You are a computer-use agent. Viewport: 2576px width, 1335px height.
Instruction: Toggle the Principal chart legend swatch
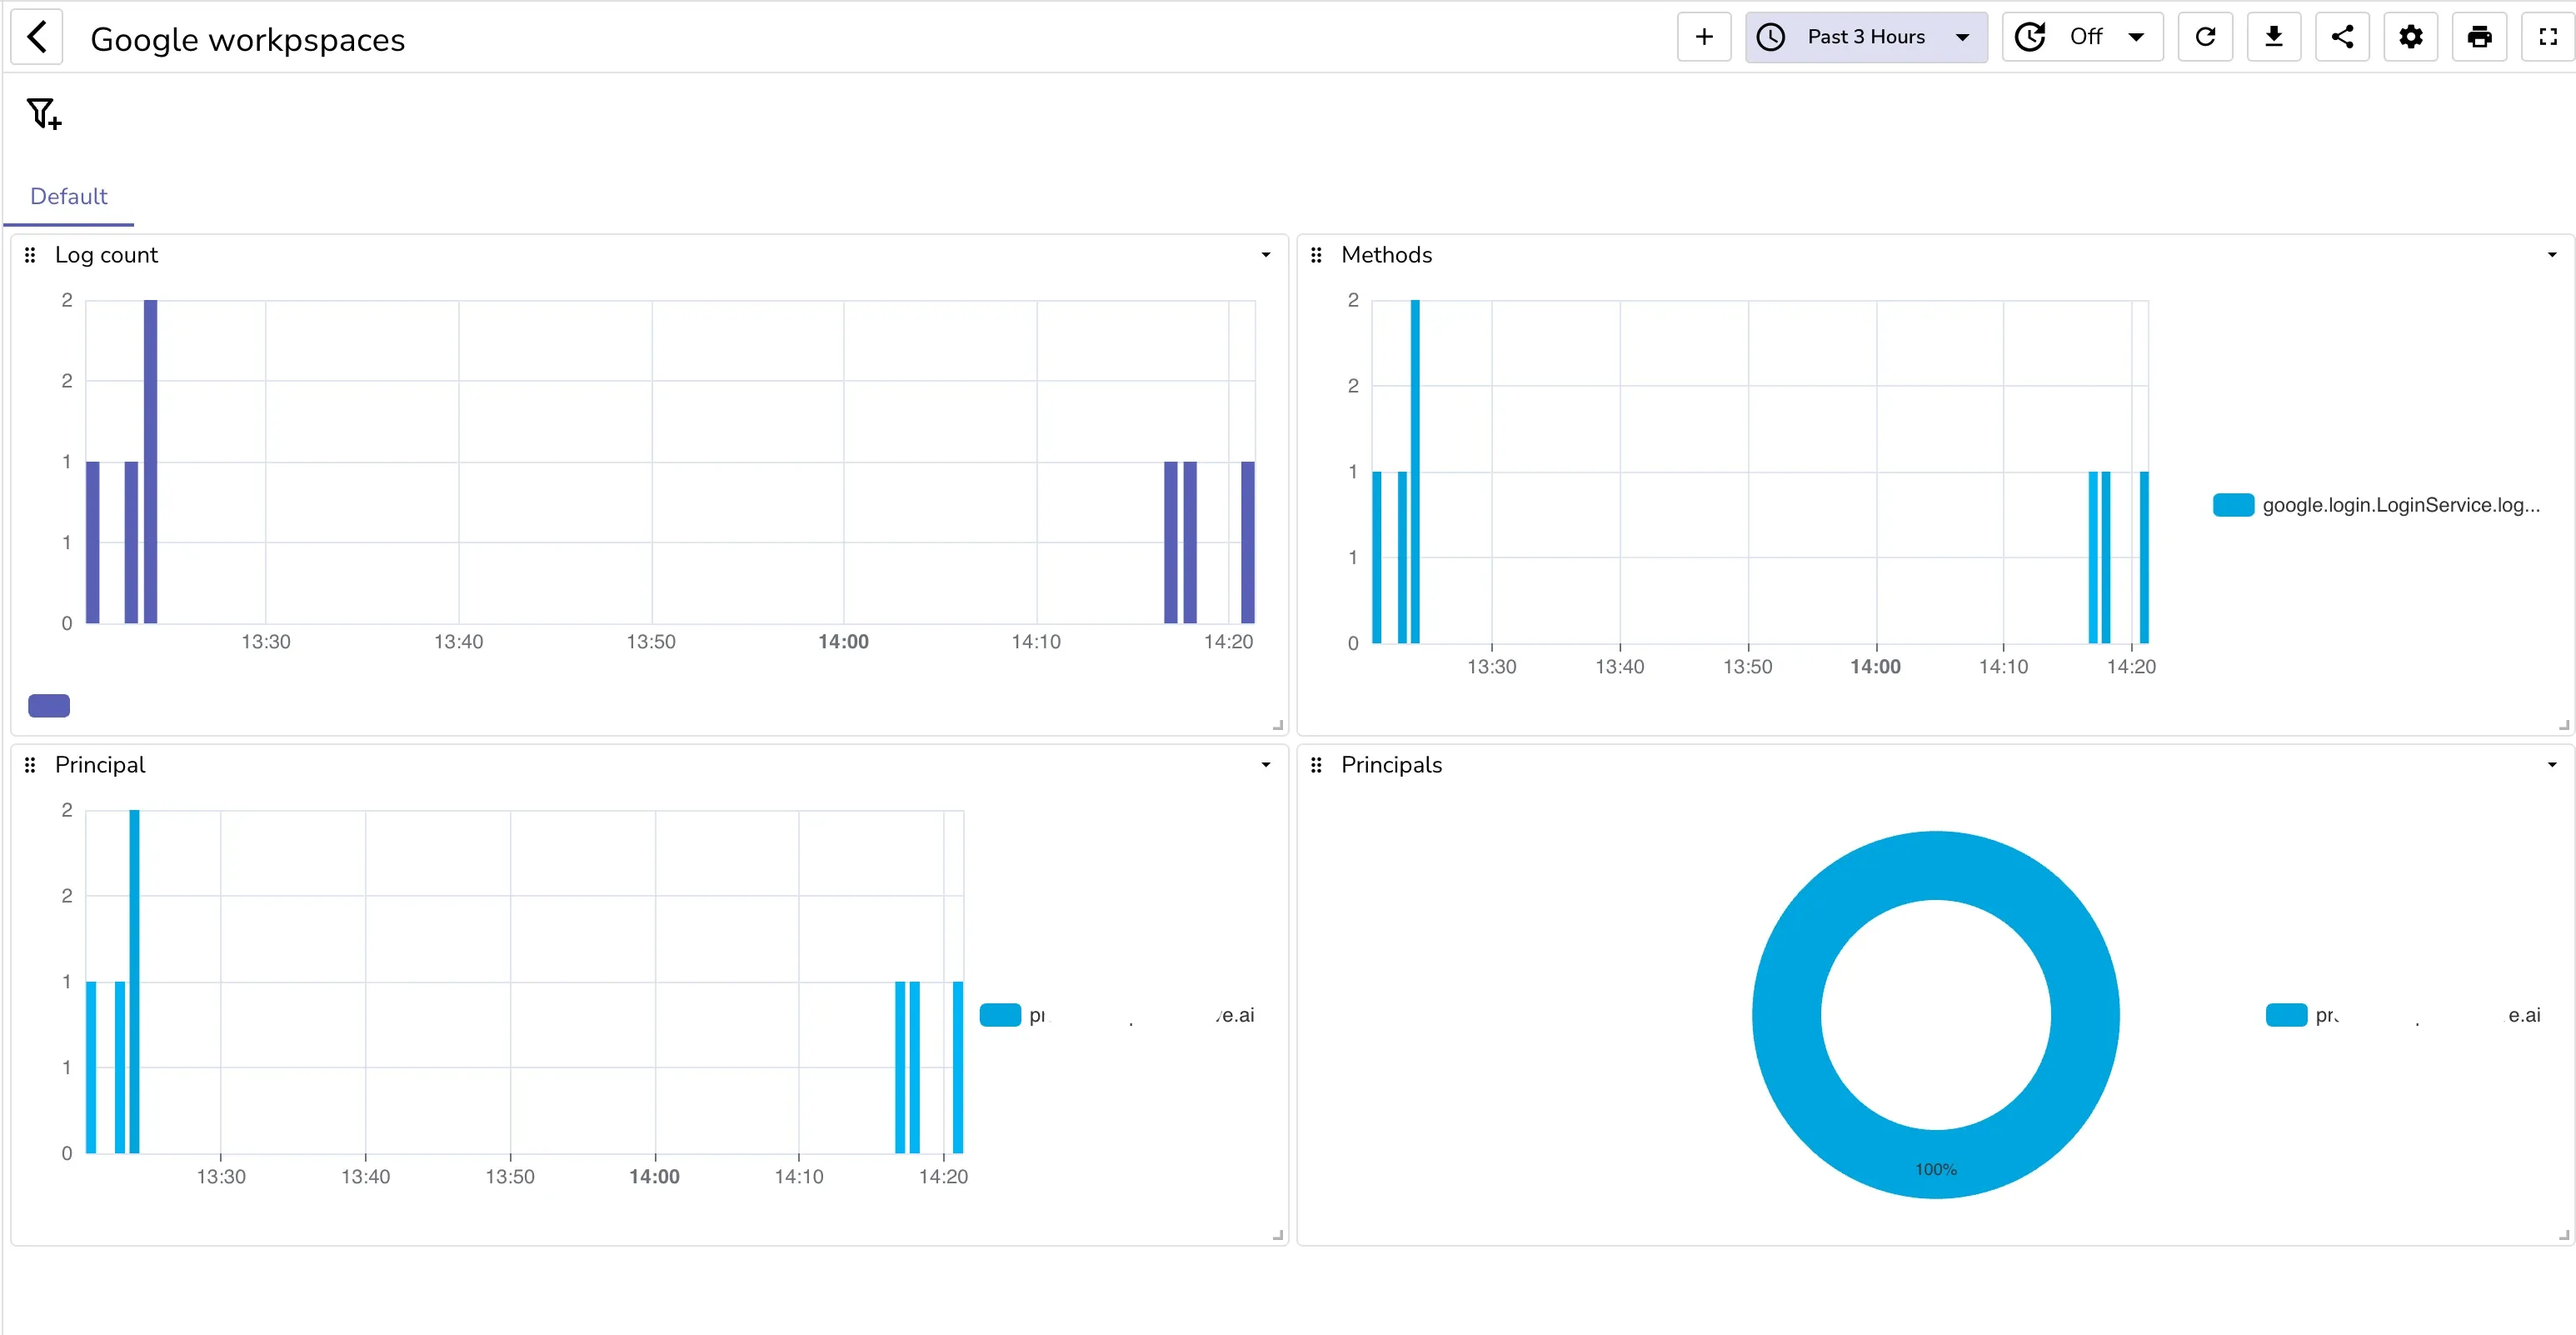1000,1014
